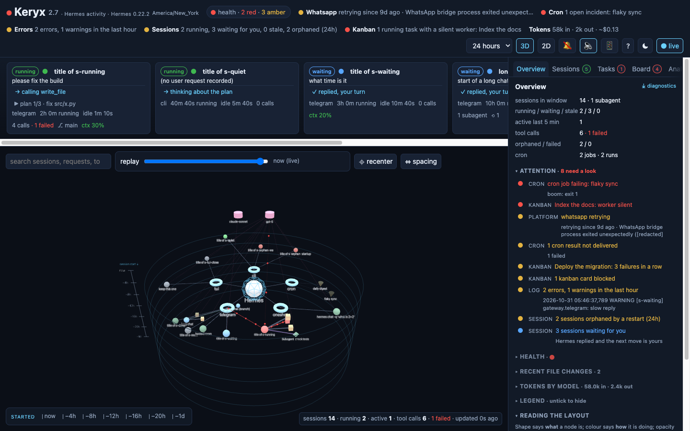
Task: Click the diagnostics download link
Action: 659,86
